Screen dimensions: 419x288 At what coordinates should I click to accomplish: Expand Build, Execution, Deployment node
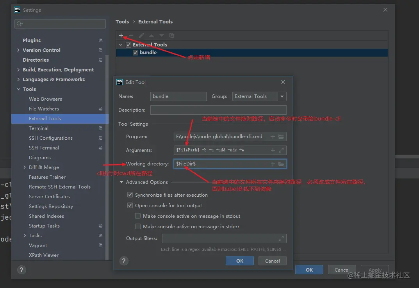[x=18, y=70]
